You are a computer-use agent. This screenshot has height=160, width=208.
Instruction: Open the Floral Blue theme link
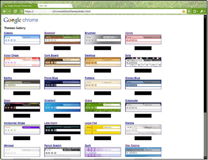(x=51, y=78)
